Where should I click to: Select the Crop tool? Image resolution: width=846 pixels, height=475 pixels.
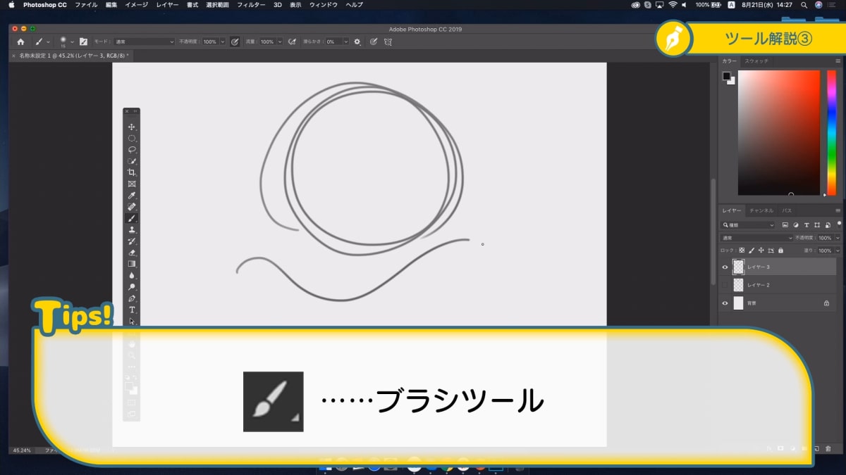coord(132,172)
